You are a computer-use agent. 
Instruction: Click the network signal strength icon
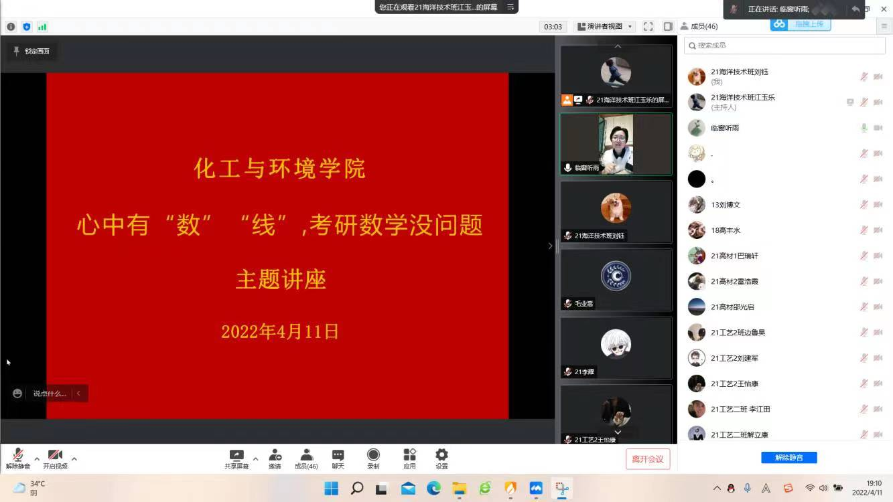coord(42,27)
